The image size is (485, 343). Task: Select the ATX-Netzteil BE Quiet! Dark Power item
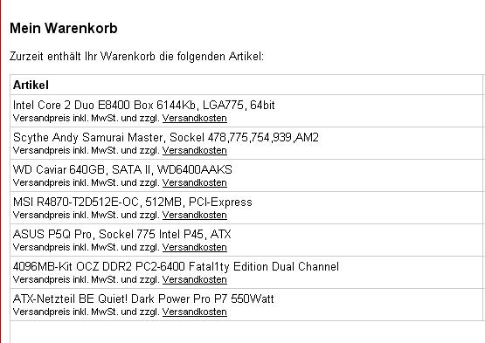(143, 298)
